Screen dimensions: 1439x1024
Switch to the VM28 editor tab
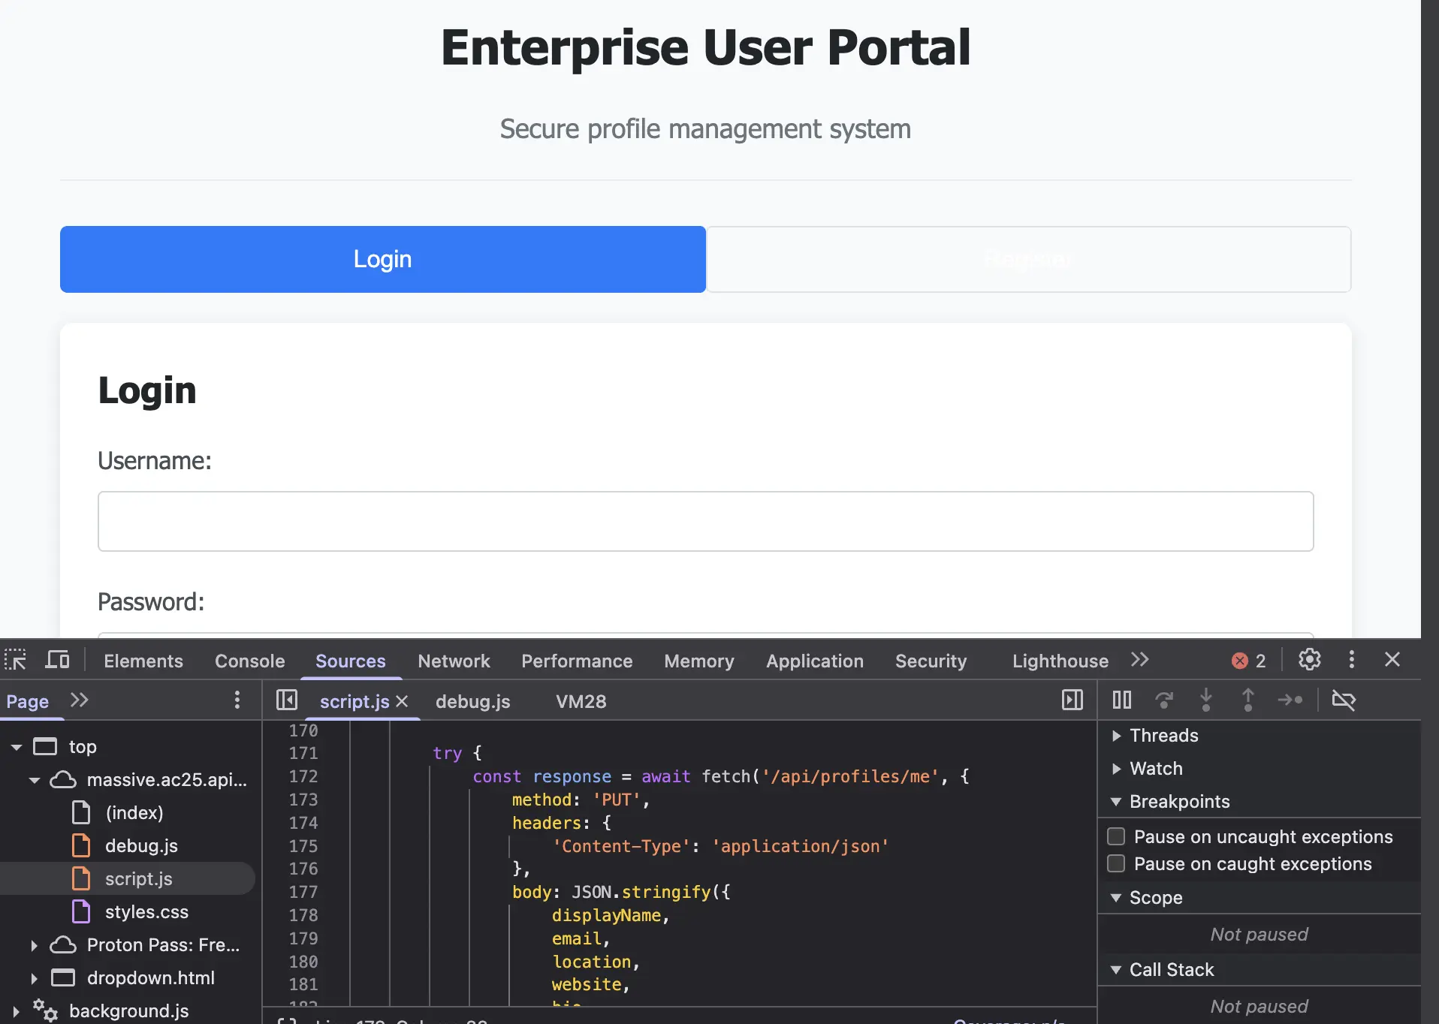click(581, 701)
